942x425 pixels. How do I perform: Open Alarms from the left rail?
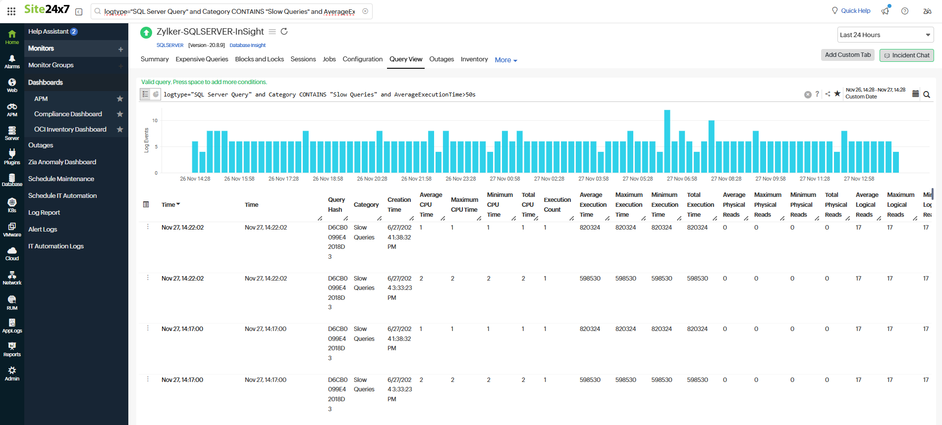[x=12, y=61]
